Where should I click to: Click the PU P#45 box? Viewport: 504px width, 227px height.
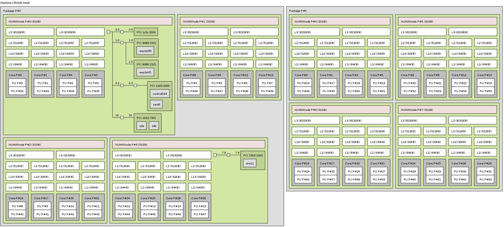[x=149, y=214]
